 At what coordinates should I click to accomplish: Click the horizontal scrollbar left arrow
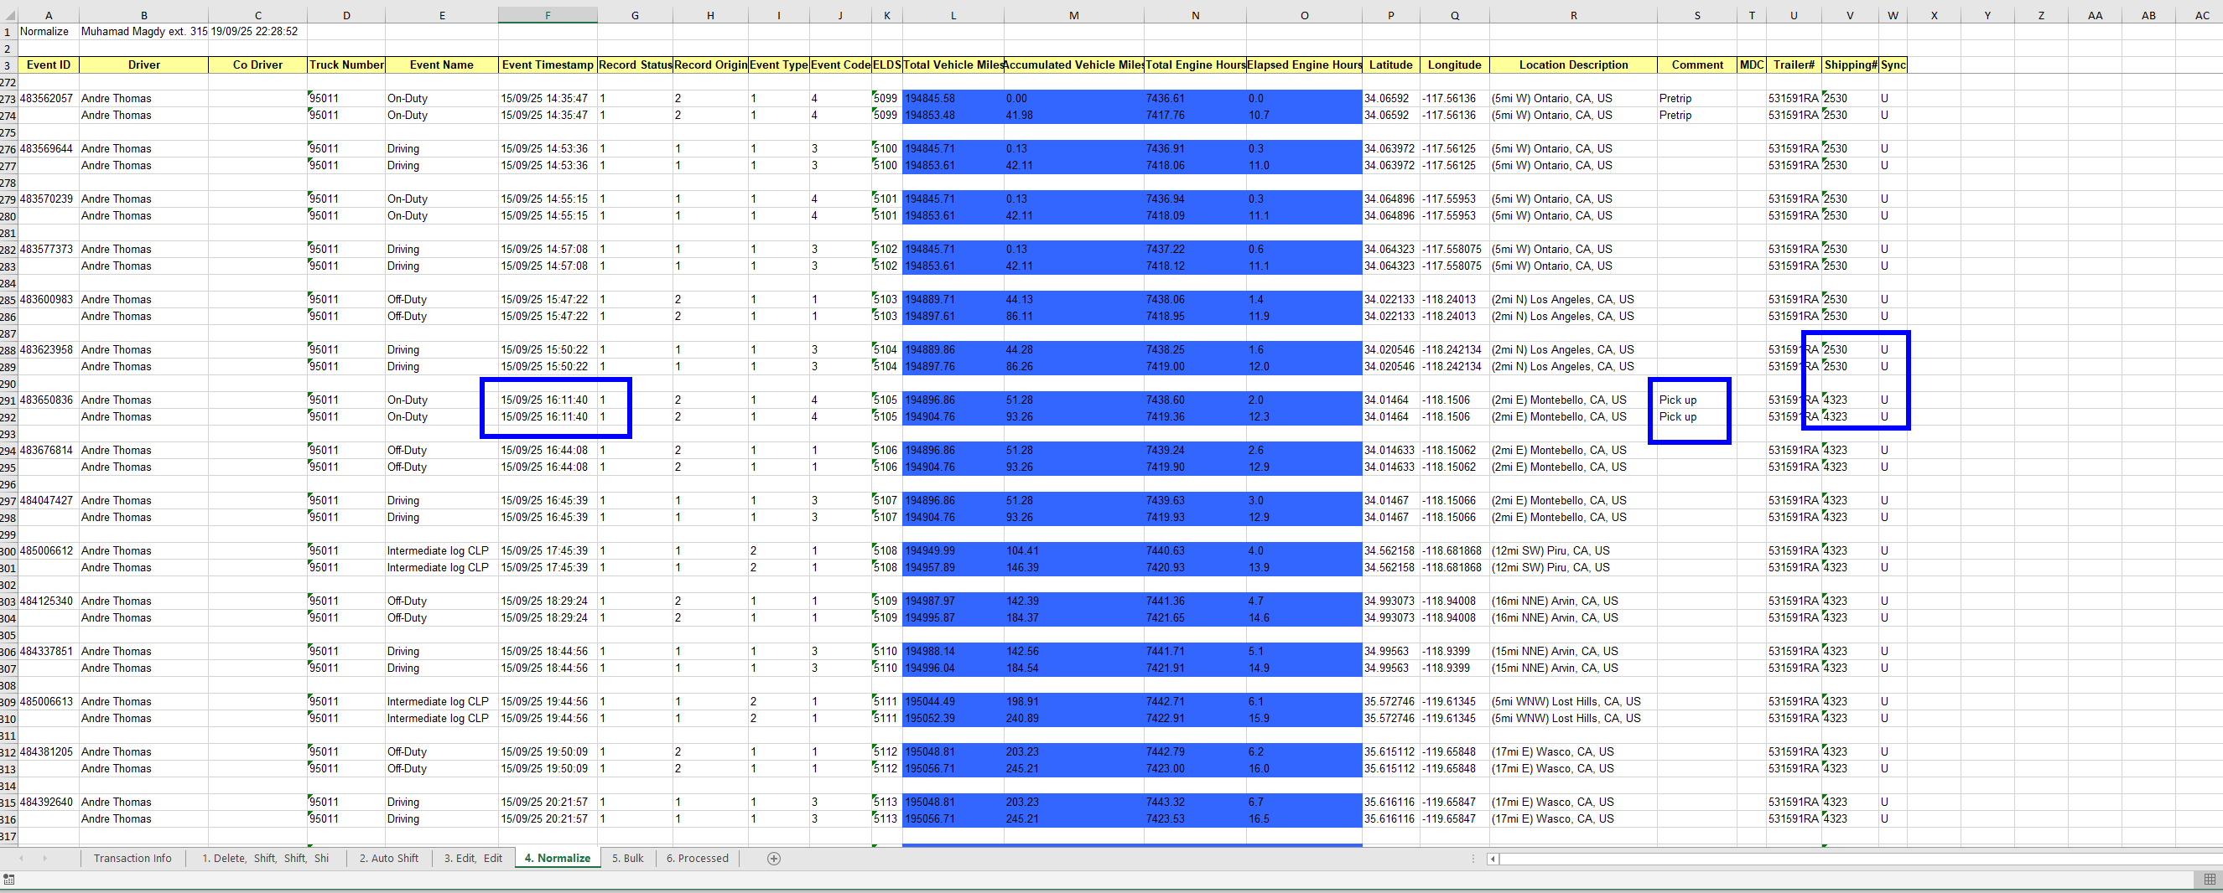1493,859
